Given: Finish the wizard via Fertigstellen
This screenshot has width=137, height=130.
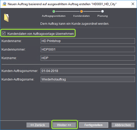Looking at the screenshot, I should (x=94, y=125).
